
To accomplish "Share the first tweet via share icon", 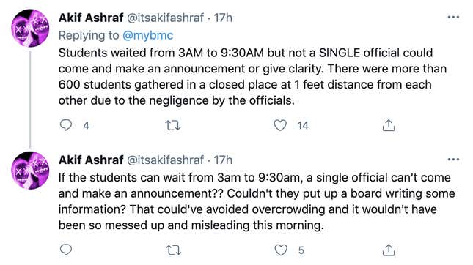I will coord(389,125).
